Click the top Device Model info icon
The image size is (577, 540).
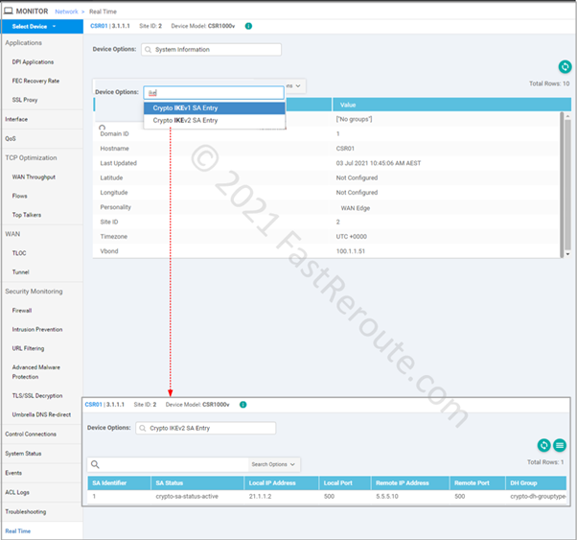(249, 26)
